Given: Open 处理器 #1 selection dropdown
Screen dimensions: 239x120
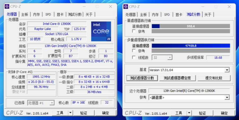Looking at the screenshot, I should point(41,103).
